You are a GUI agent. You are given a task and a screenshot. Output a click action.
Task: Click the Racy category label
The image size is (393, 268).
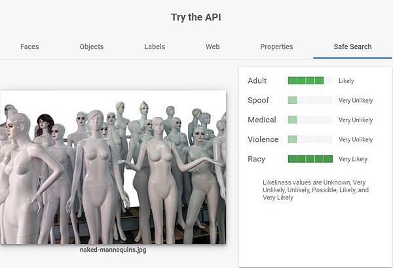pos(256,159)
